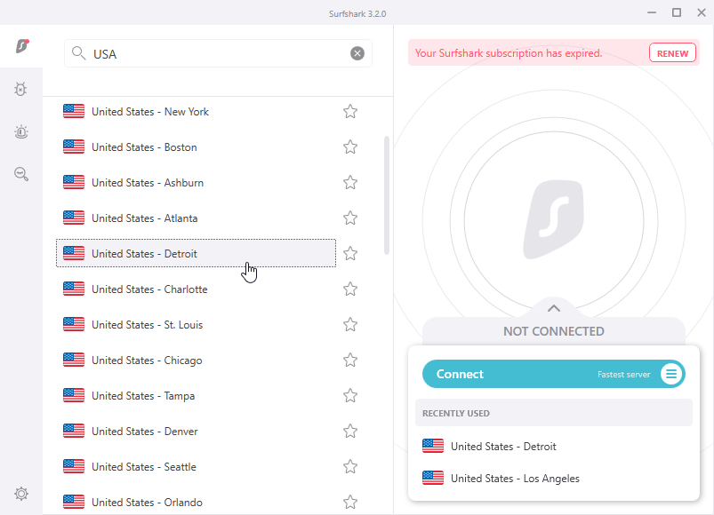Select United States - Chicago server
This screenshot has height=515, width=714.
pyautogui.click(x=197, y=360)
